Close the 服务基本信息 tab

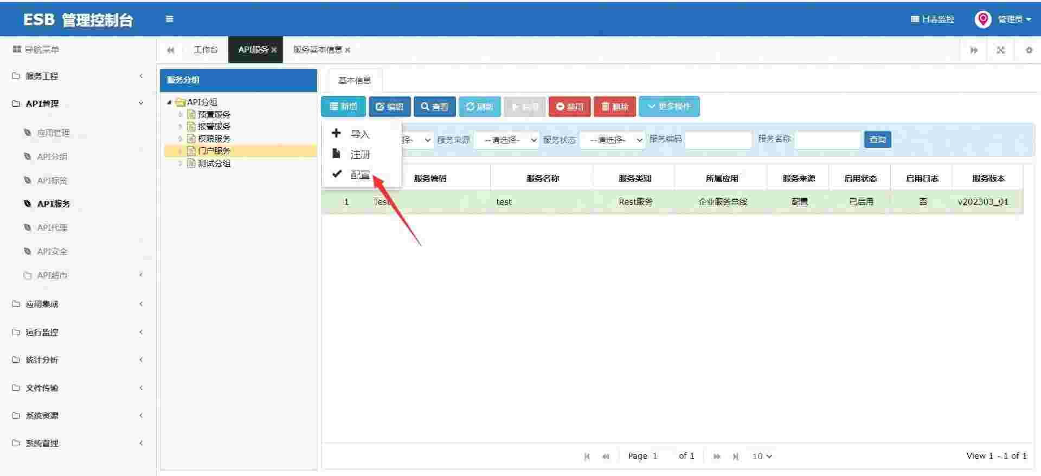coord(348,50)
